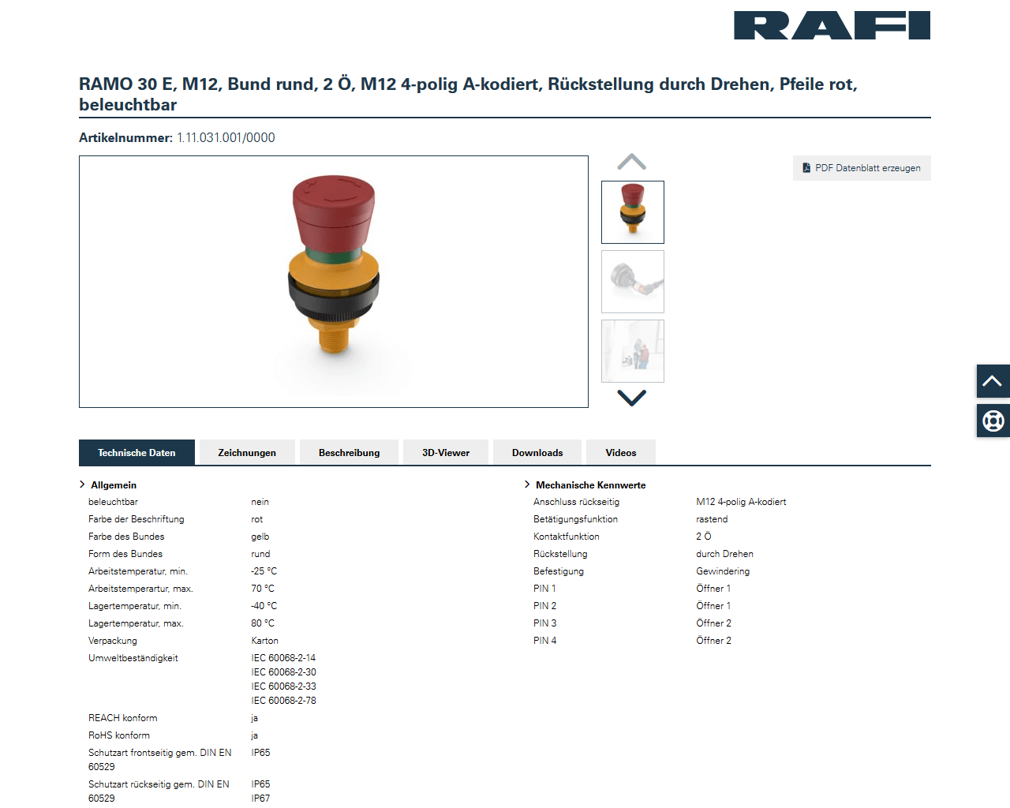Click the value 'gelb'
The height and width of the screenshot is (808, 1010).
[260, 537]
